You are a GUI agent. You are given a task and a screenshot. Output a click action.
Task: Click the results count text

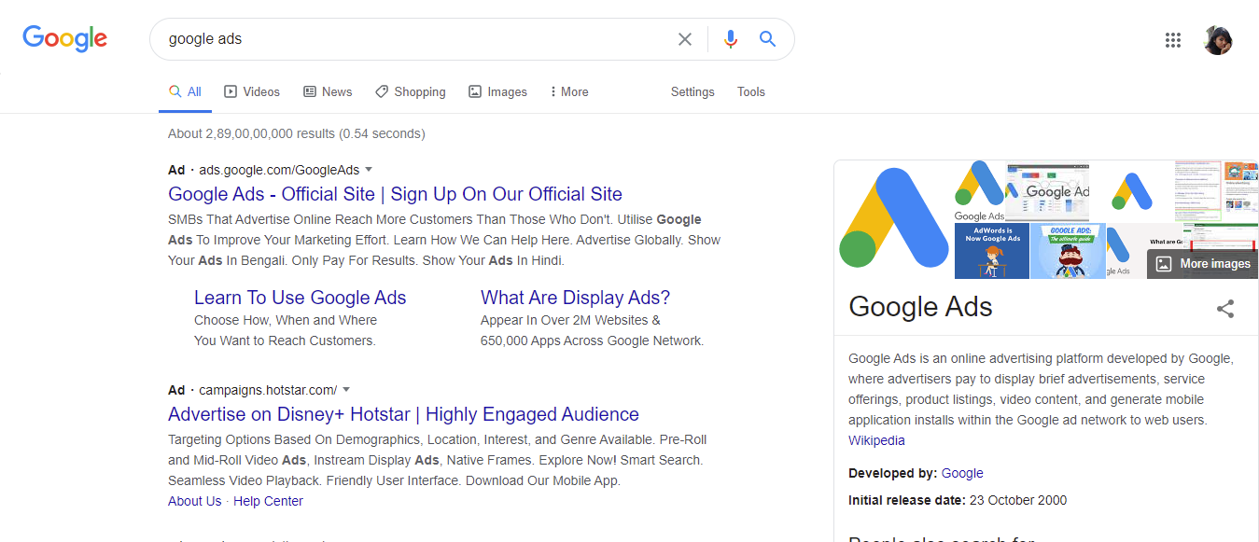pyautogui.click(x=297, y=133)
